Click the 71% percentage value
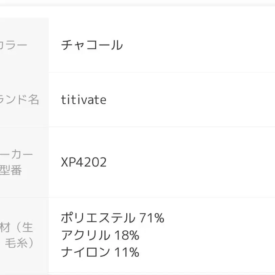275x275 pixels. click(x=152, y=218)
